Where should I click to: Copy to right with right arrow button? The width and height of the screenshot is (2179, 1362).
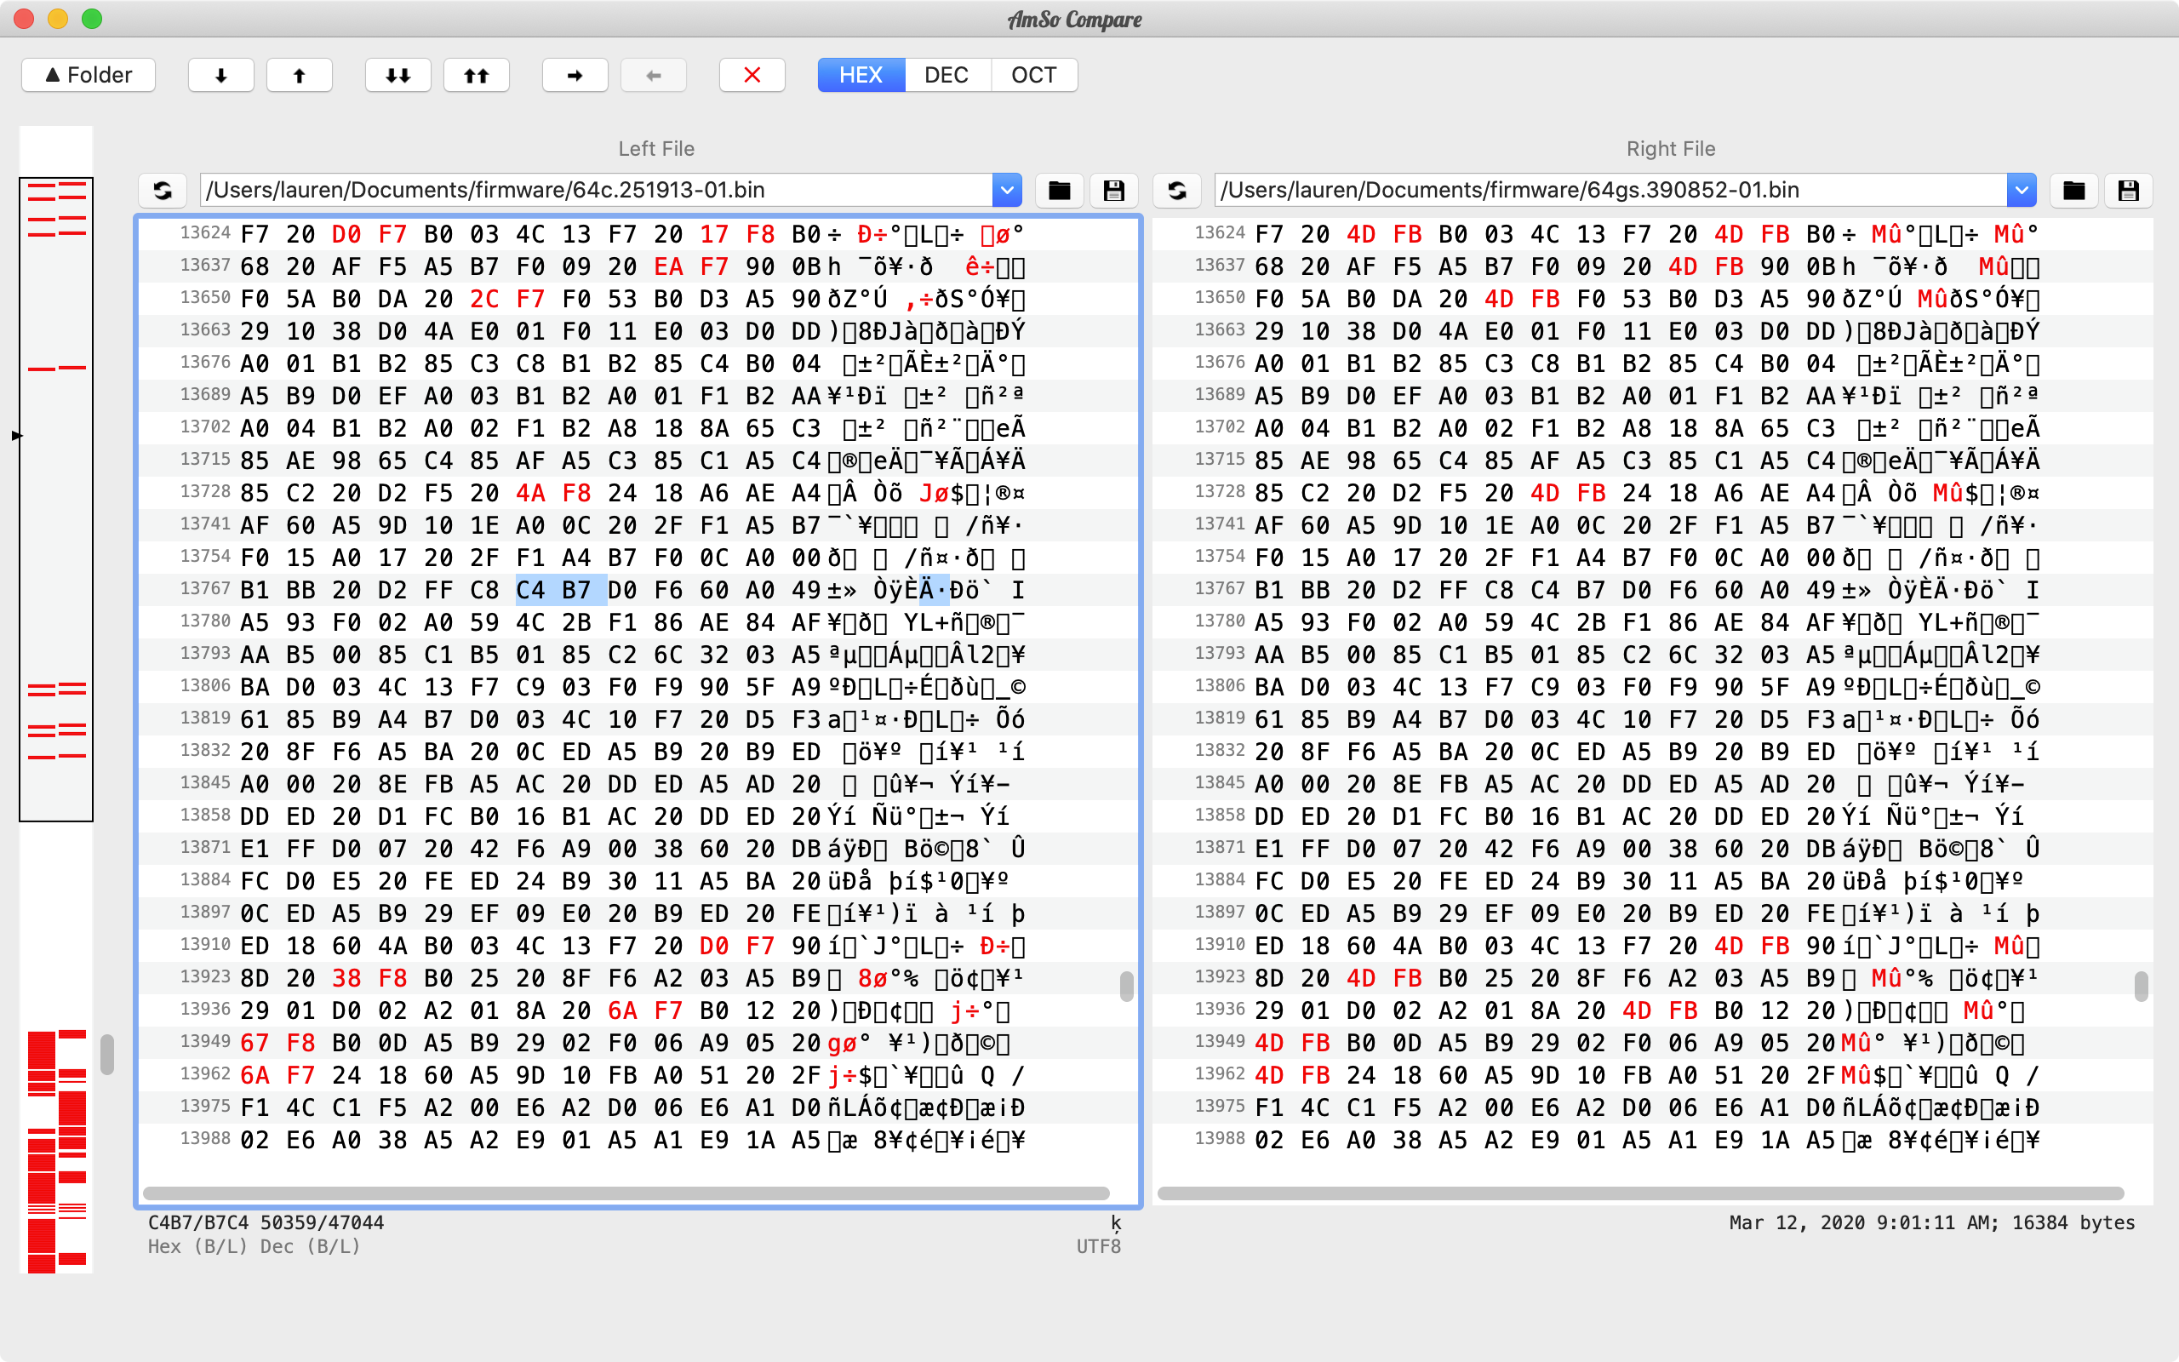(x=575, y=75)
